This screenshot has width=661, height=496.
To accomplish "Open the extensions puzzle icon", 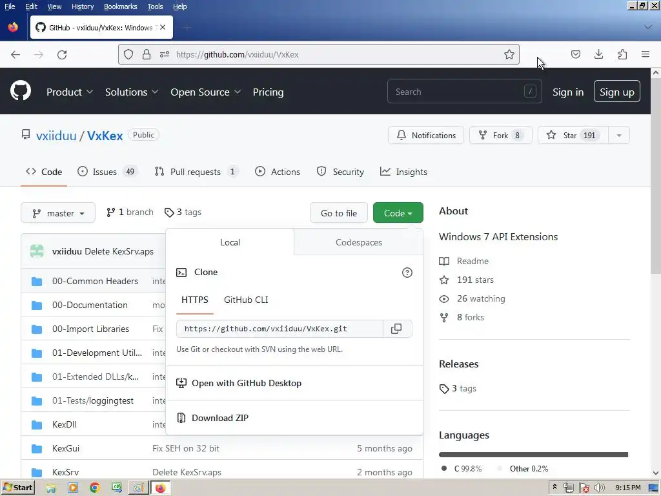I will click(622, 54).
